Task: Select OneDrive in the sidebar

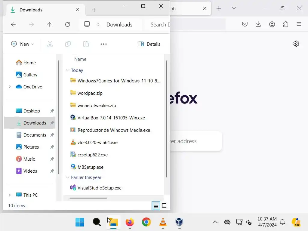Action: pos(29,87)
